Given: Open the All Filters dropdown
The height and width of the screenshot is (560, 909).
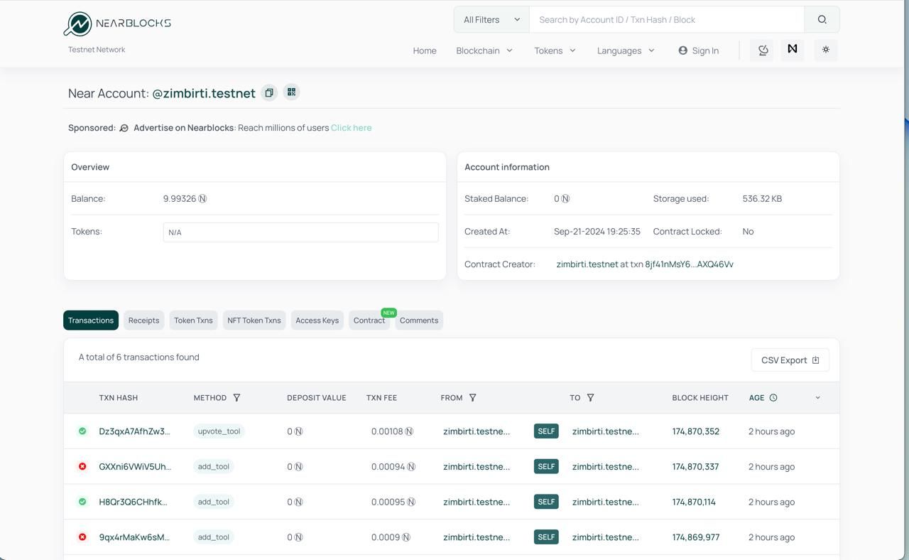Looking at the screenshot, I should point(491,20).
